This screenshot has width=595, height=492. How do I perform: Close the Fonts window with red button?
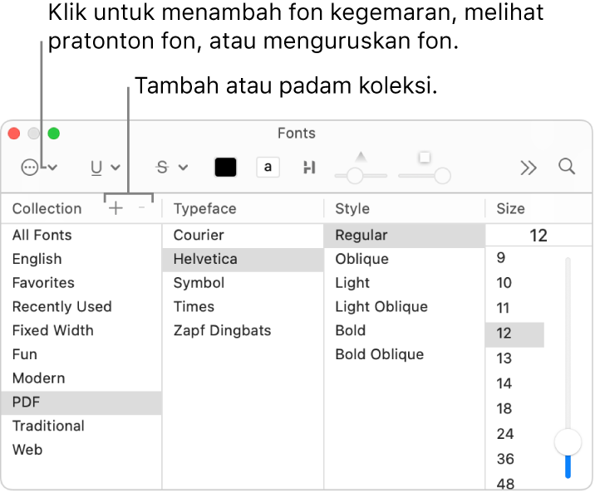(x=14, y=134)
